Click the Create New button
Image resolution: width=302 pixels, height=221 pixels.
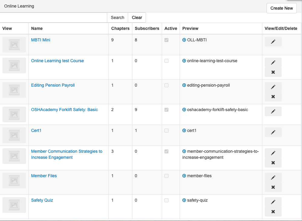281,8
